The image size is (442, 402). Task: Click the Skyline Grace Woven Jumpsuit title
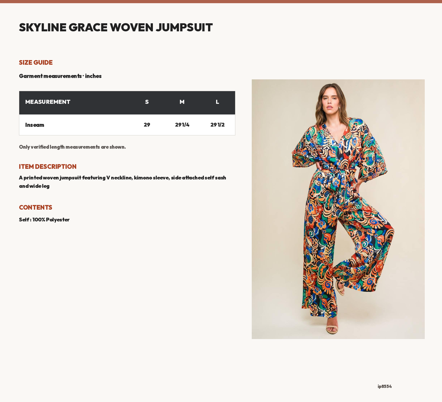(116, 27)
